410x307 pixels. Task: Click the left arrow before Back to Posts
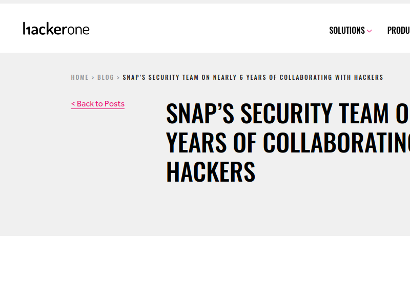tap(73, 104)
